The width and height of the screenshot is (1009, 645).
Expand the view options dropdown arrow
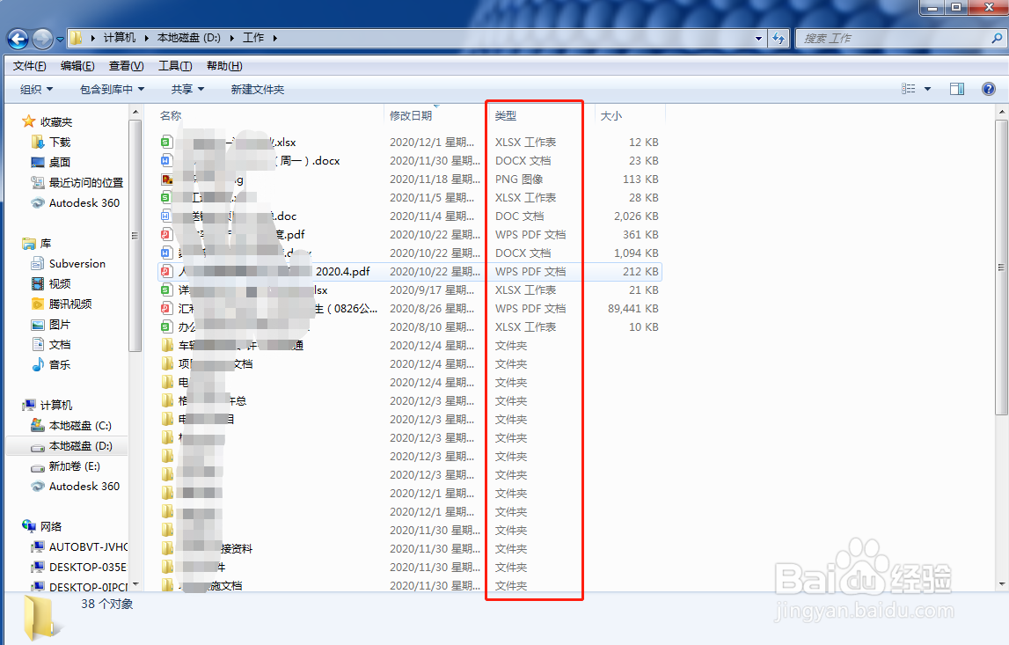tap(928, 89)
